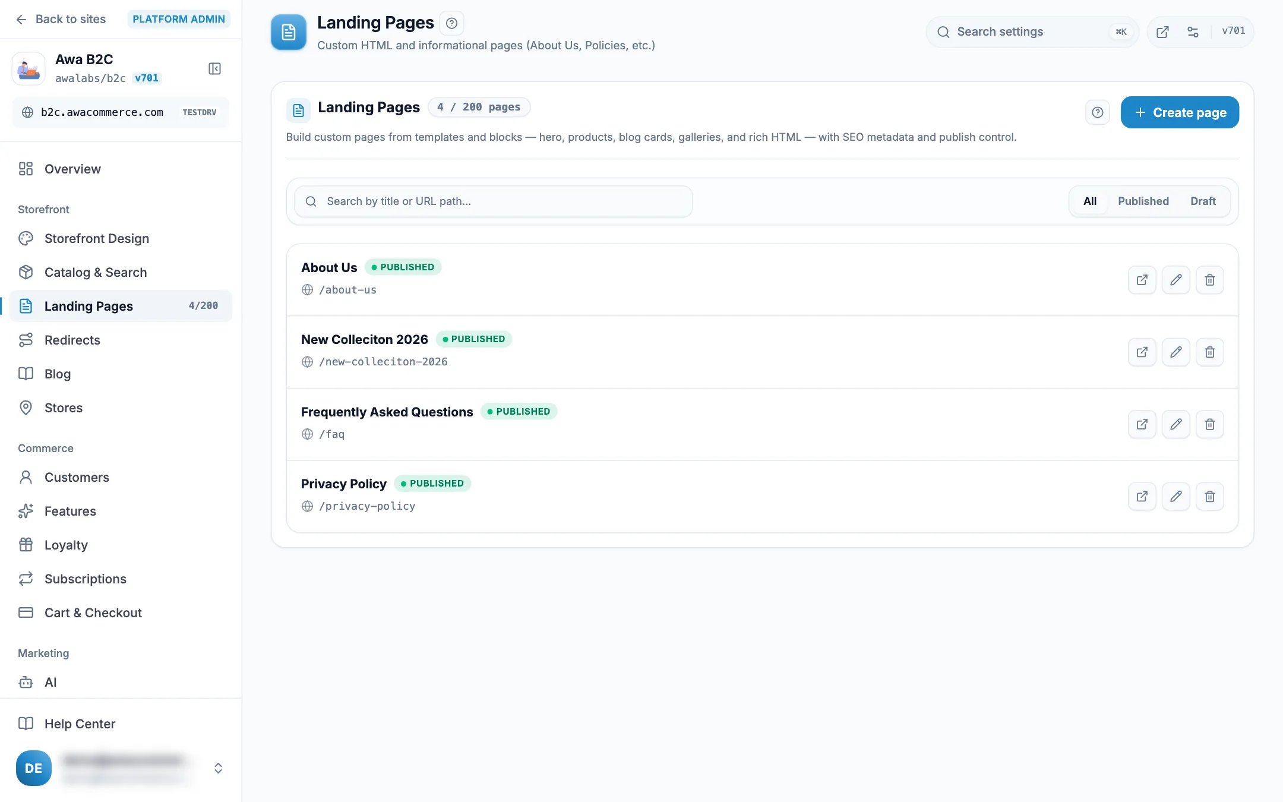Go to Catalog & Search
The width and height of the screenshot is (1283, 802).
(121, 273)
